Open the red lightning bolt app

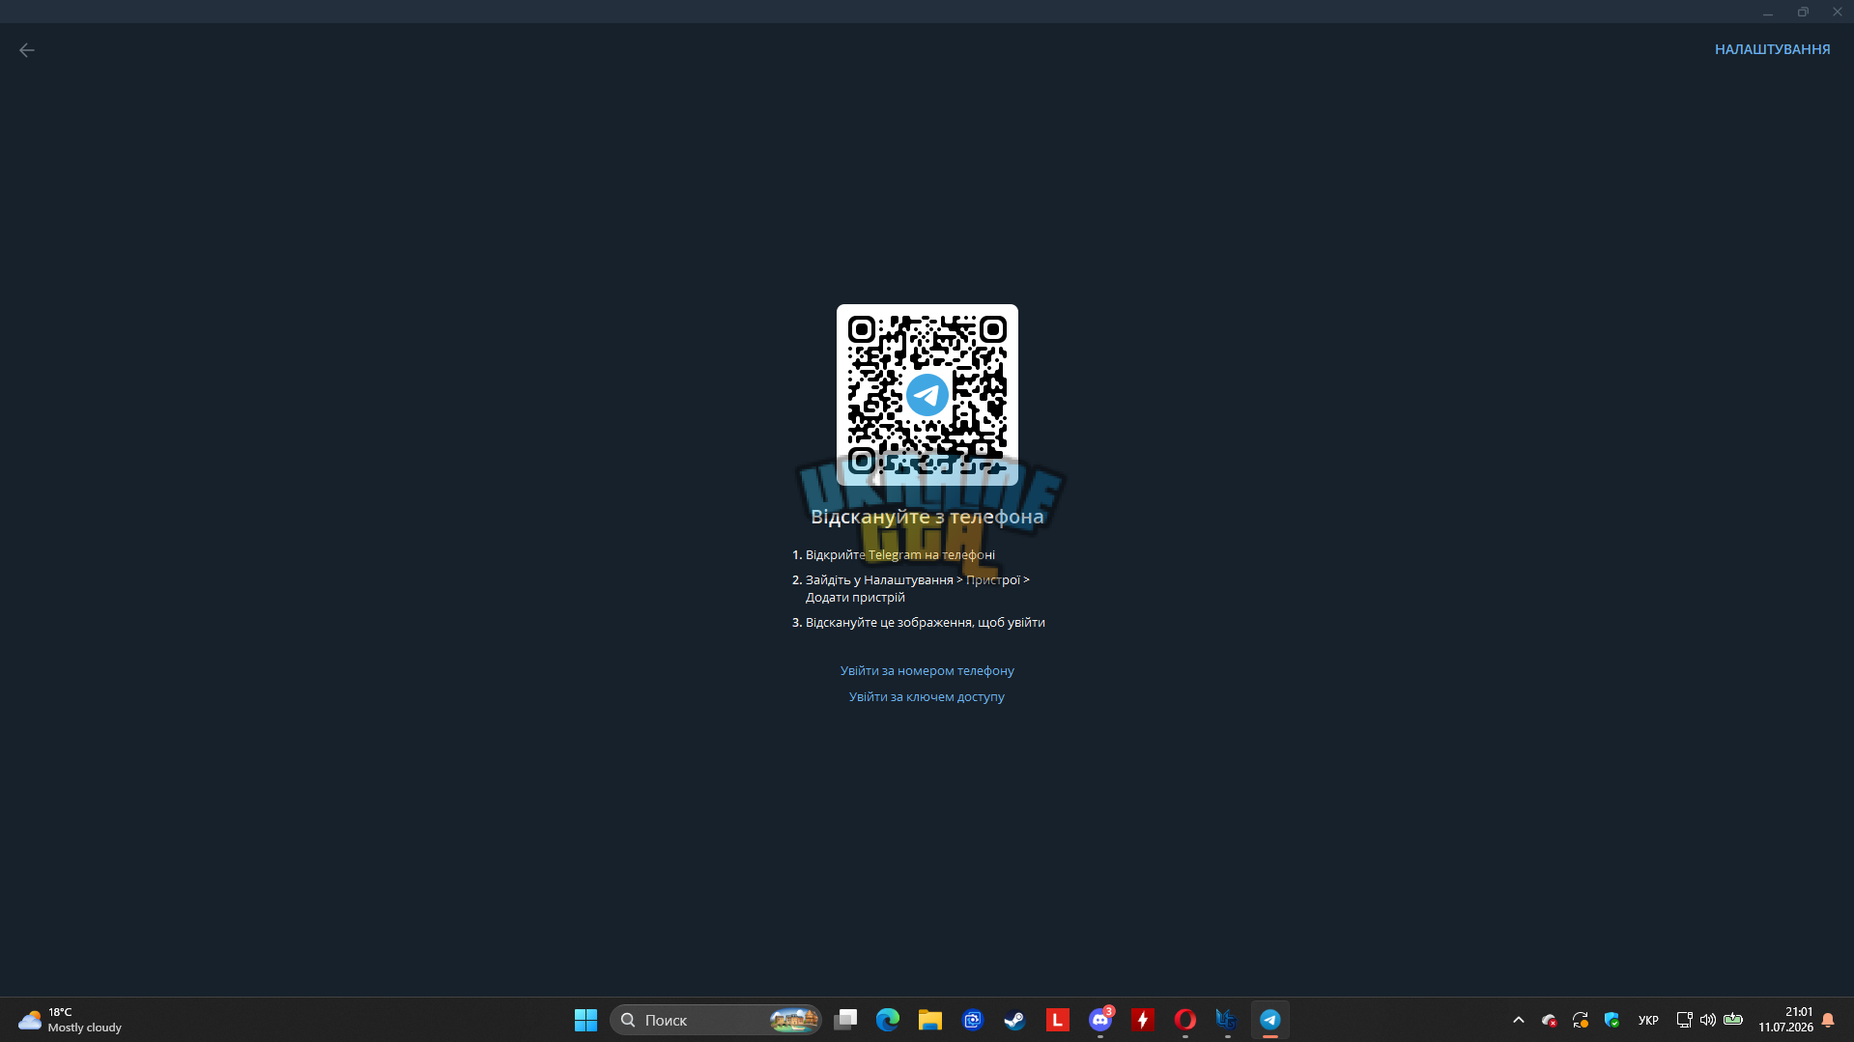pyautogui.click(x=1143, y=1020)
